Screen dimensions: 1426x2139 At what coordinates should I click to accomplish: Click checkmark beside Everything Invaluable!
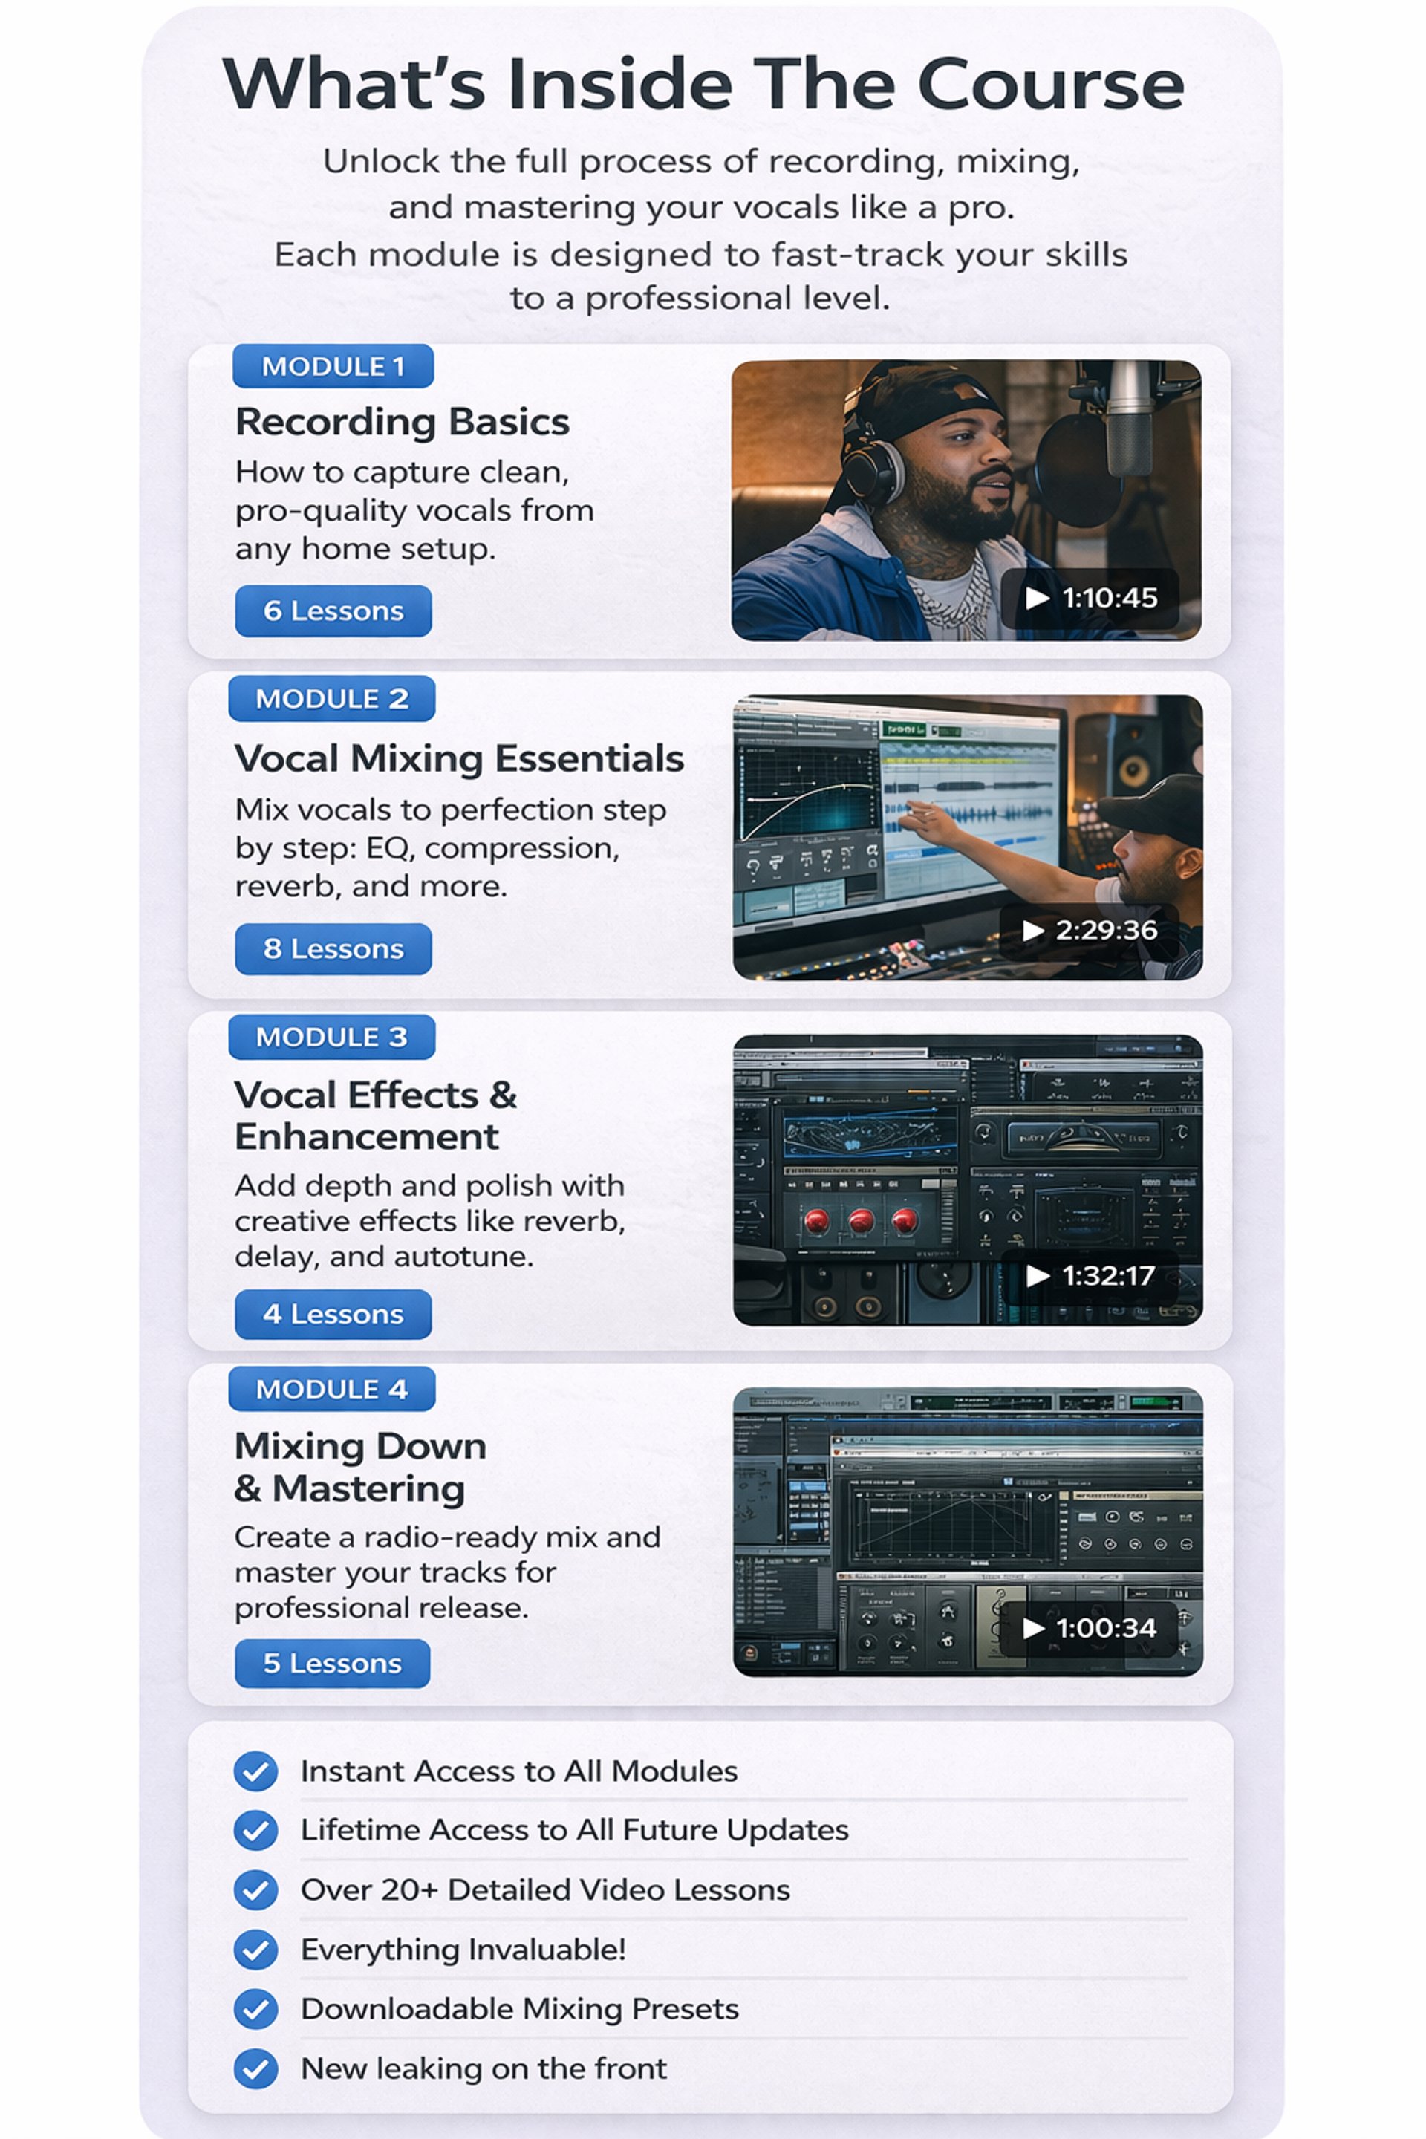pos(255,1949)
